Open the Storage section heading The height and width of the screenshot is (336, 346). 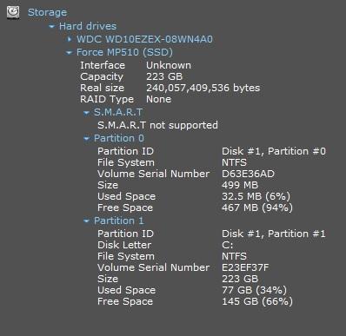tap(47, 12)
